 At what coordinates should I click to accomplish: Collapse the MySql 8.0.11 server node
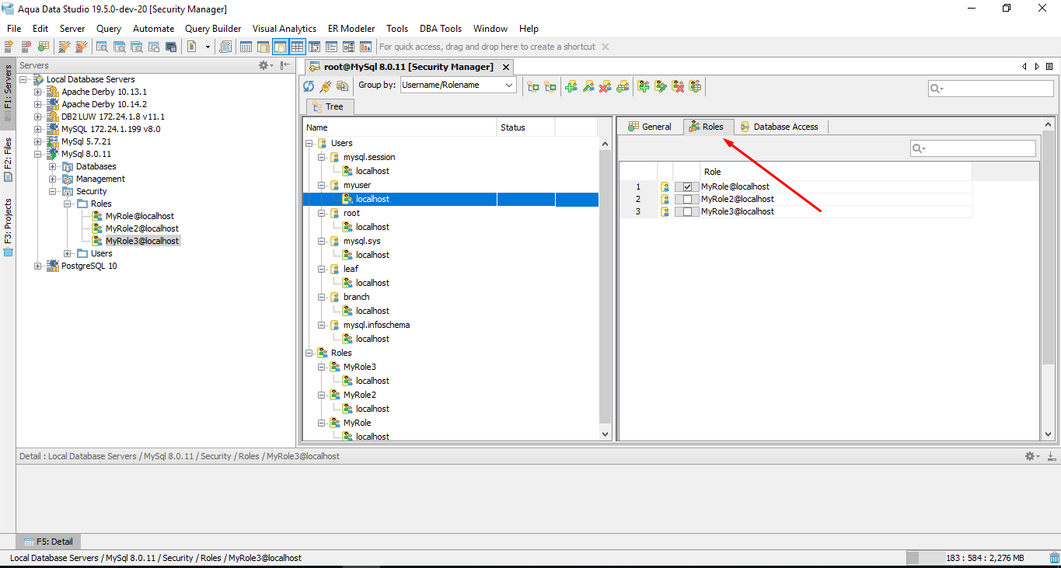click(38, 154)
